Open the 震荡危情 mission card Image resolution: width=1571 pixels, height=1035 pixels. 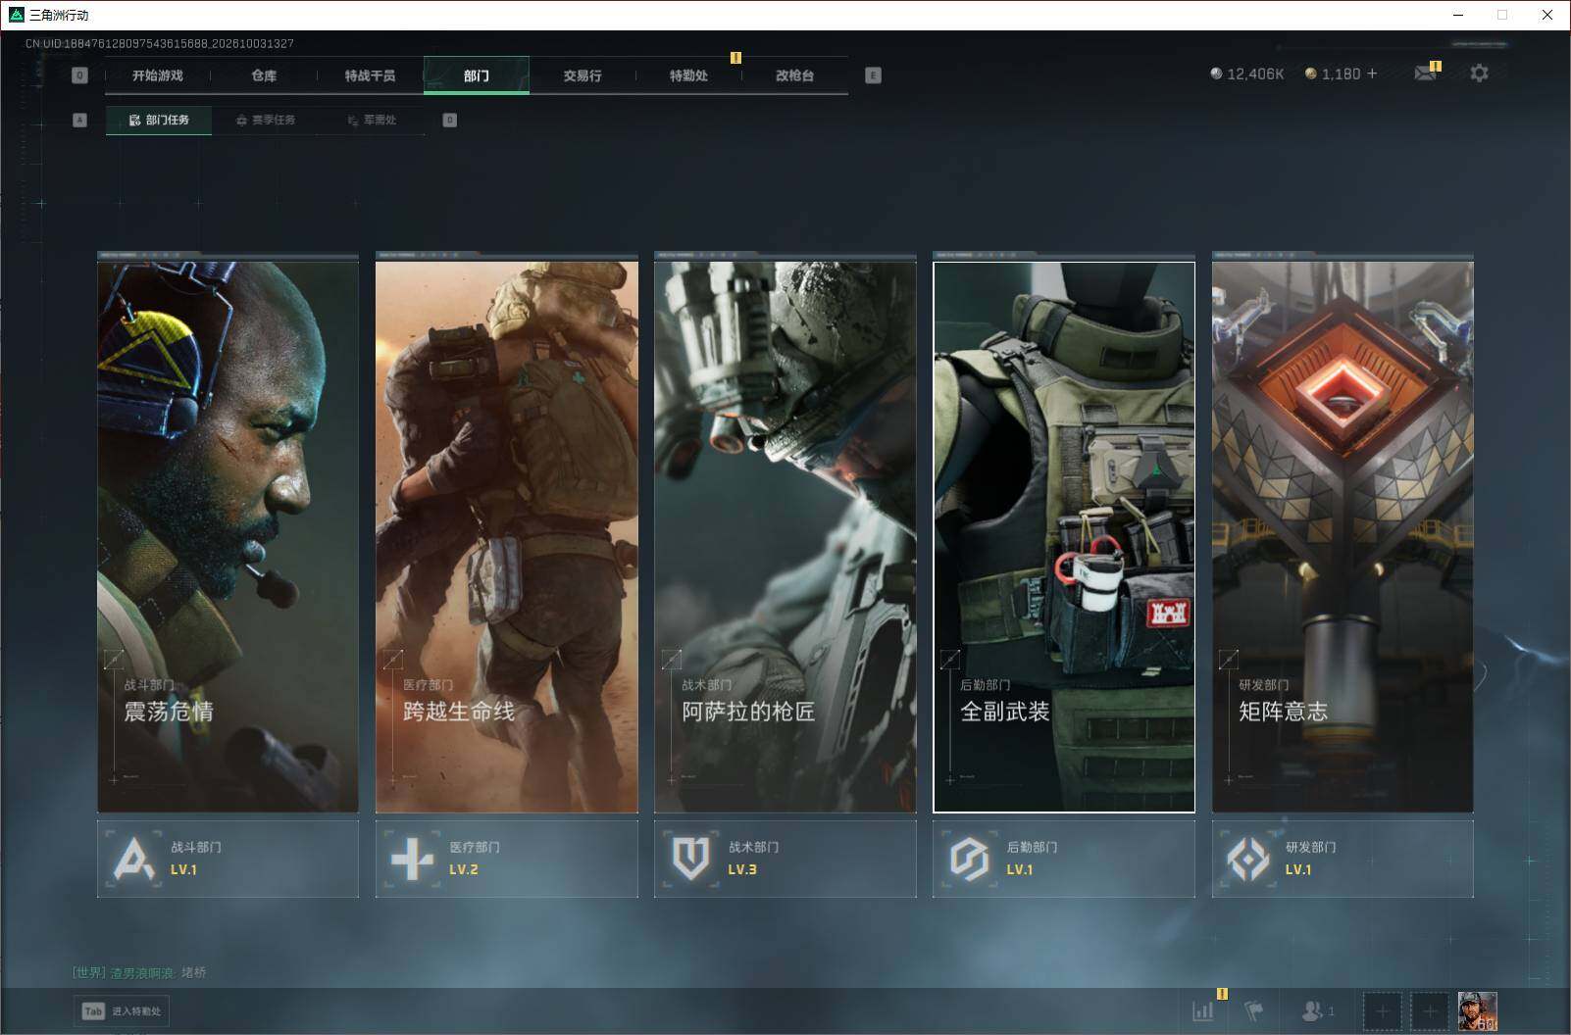(x=228, y=537)
